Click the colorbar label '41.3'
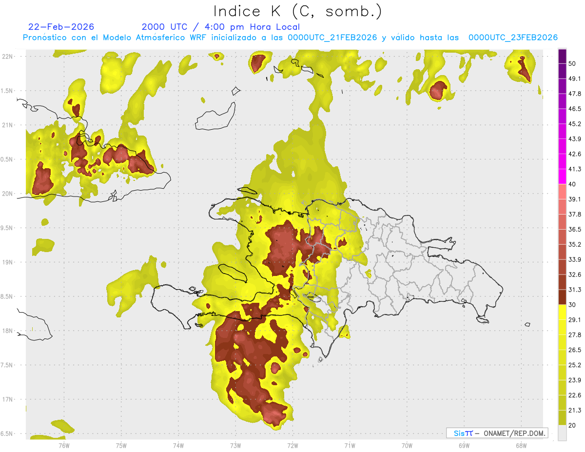The image size is (585, 452). [575, 169]
